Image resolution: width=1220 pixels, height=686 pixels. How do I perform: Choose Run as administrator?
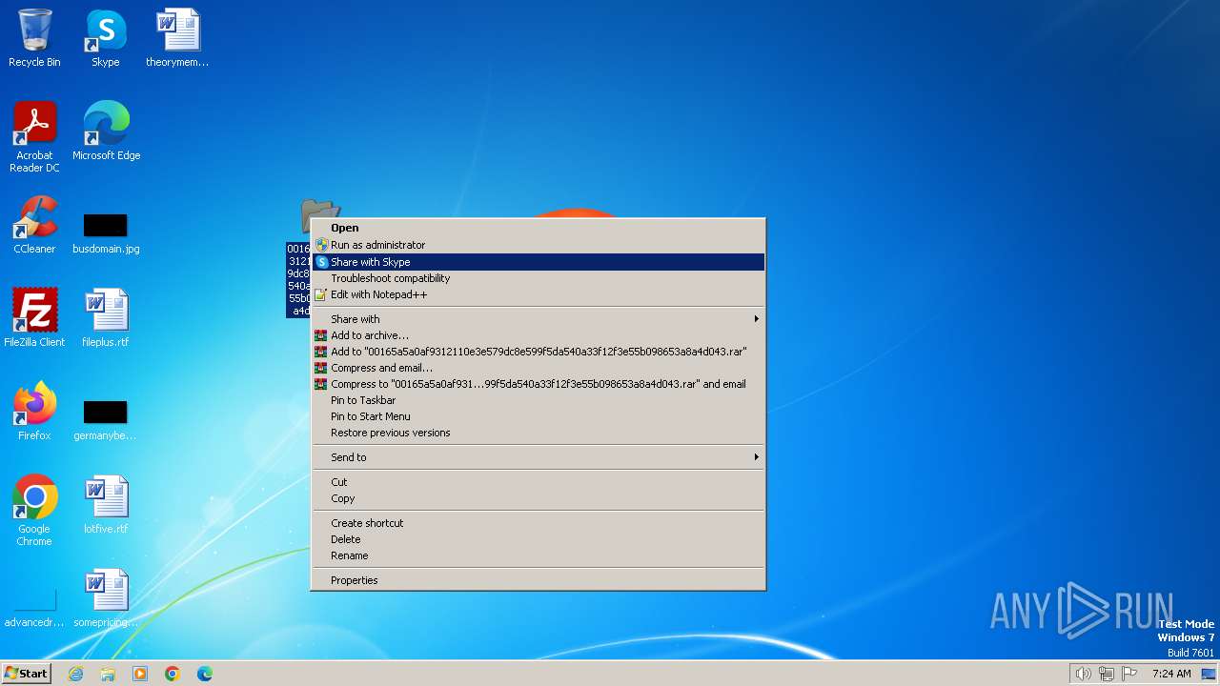539,245
